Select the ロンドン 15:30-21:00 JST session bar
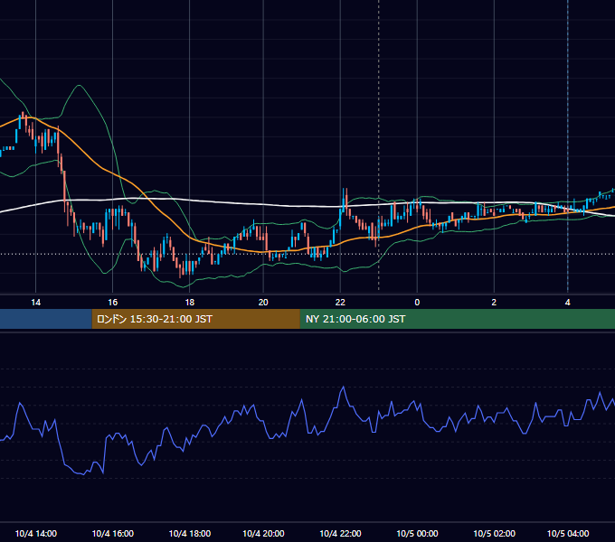Viewport: 615px width, 542px height. [x=195, y=319]
